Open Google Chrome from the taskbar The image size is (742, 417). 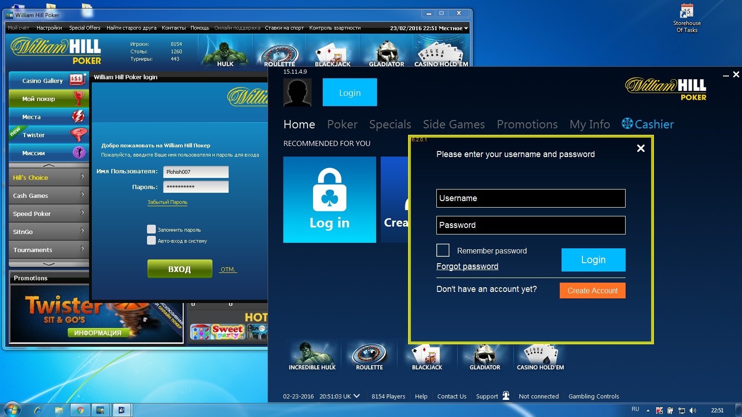click(x=80, y=410)
